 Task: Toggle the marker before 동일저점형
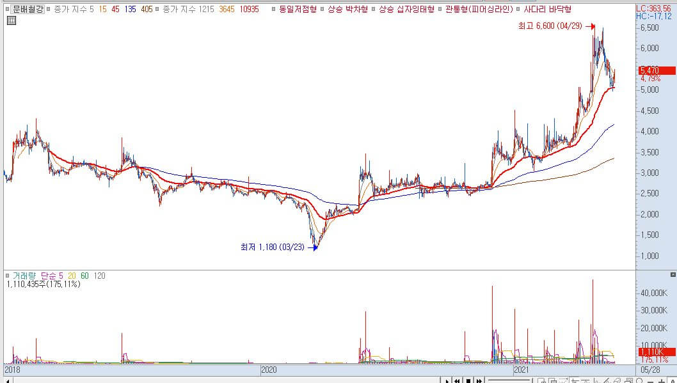pos(274,9)
